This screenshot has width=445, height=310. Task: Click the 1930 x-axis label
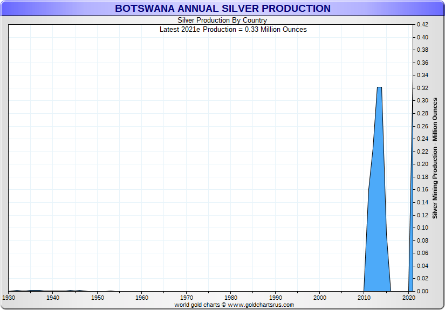(x=9, y=298)
